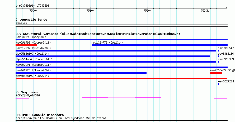Viewport: 235px width, 122px height.
Task: Select the black Cri du Chat Syndrome bar
Action: pyautogui.click(x=121, y=120)
